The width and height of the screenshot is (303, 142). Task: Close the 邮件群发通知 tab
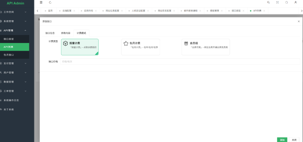point(200,11)
